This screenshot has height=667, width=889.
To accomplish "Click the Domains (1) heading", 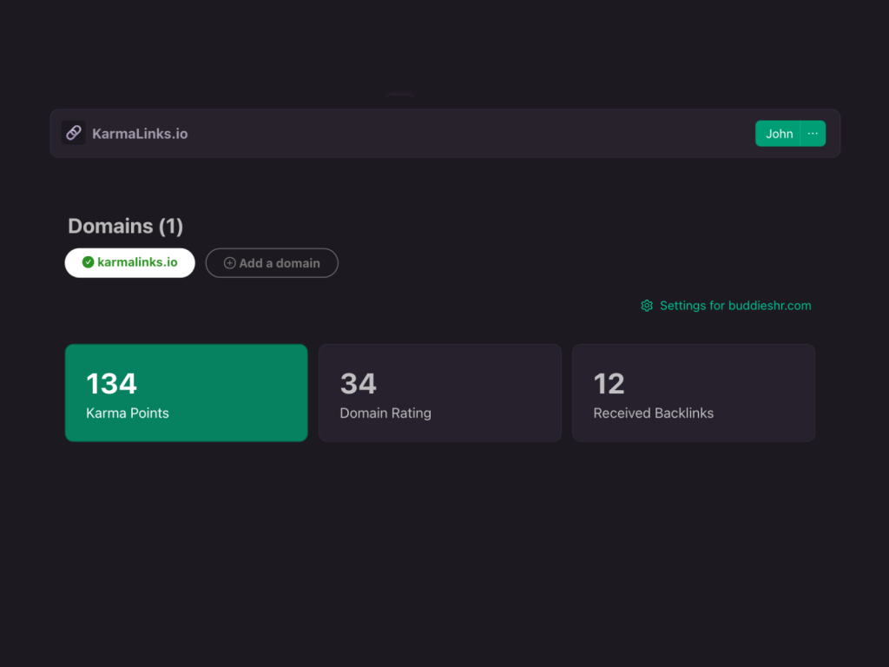I will 126,227.
